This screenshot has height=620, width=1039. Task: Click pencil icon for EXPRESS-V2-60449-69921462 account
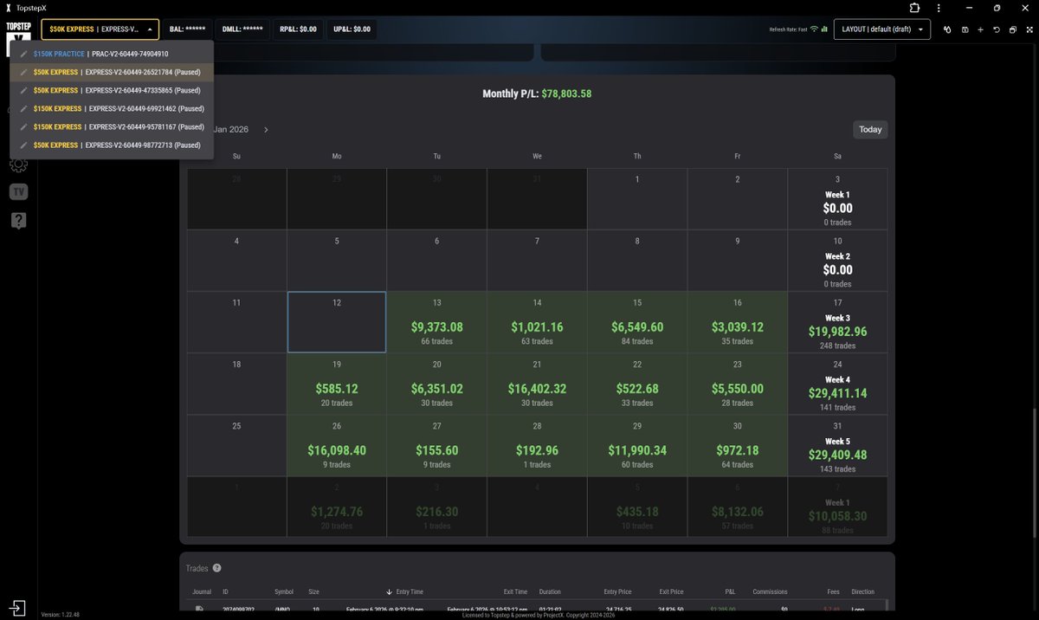click(23, 108)
